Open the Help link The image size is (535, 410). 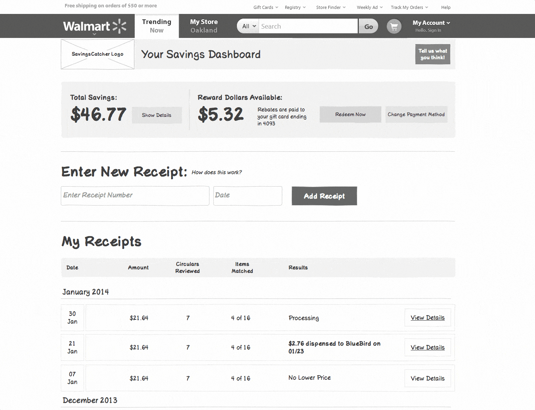point(446,7)
